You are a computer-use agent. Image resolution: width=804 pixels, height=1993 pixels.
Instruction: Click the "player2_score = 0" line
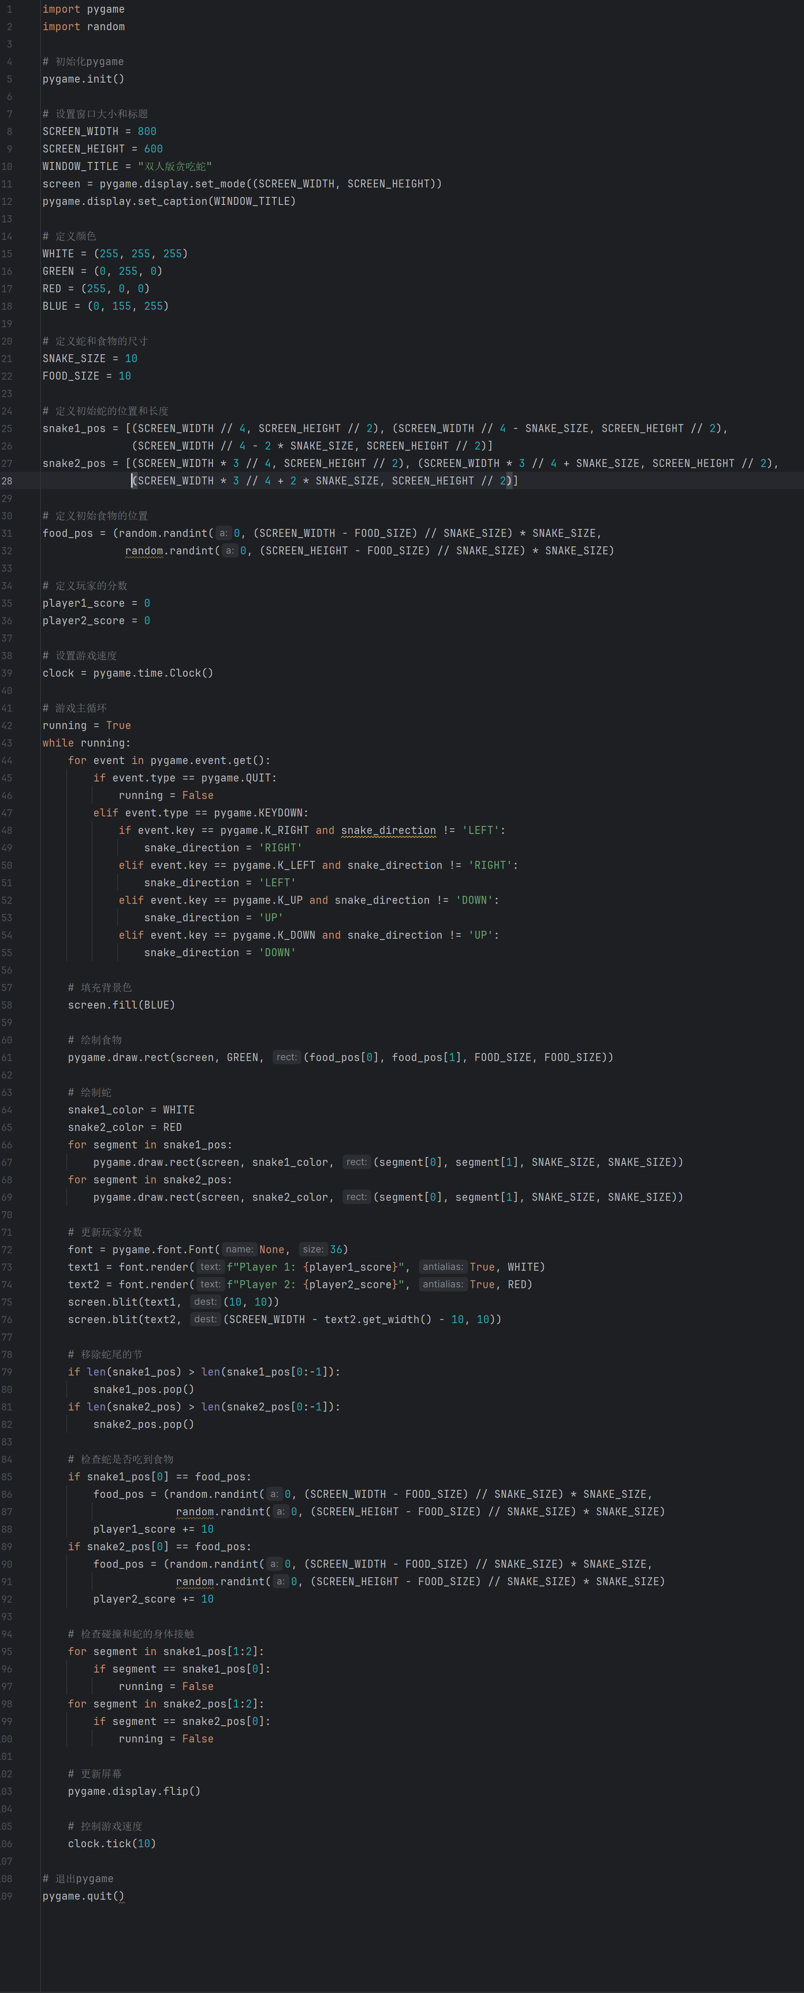coord(96,621)
